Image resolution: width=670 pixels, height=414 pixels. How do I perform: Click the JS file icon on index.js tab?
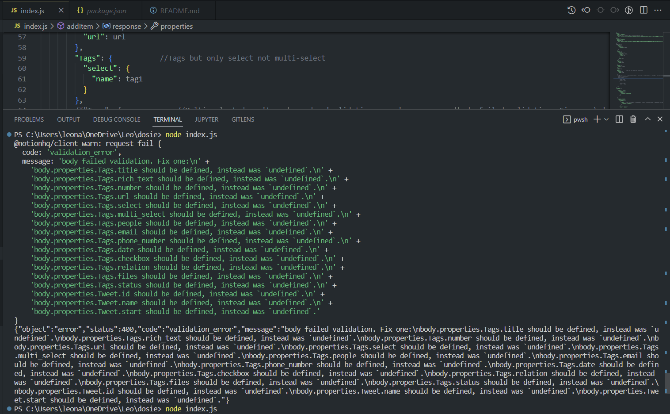click(14, 10)
